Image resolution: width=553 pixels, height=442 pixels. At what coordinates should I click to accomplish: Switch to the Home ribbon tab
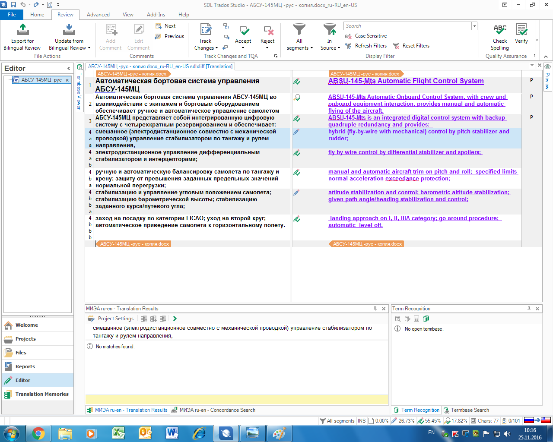[x=37, y=15]
